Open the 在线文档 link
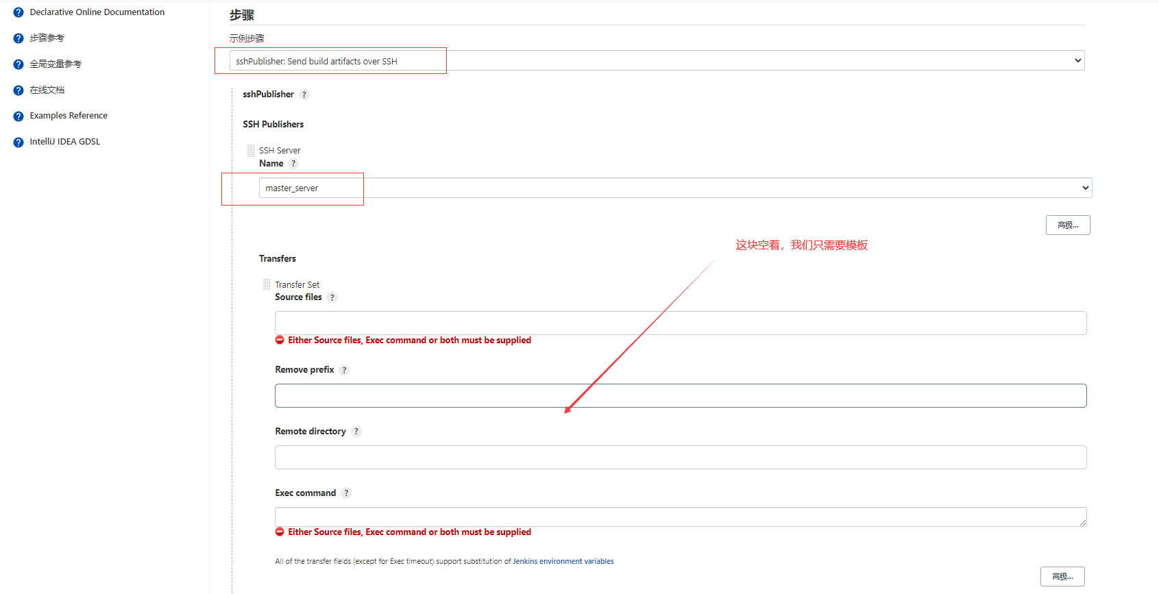 click(47, 90)
